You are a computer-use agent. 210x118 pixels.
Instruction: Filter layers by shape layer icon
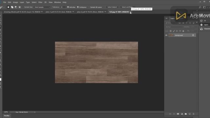click(190, 23)
